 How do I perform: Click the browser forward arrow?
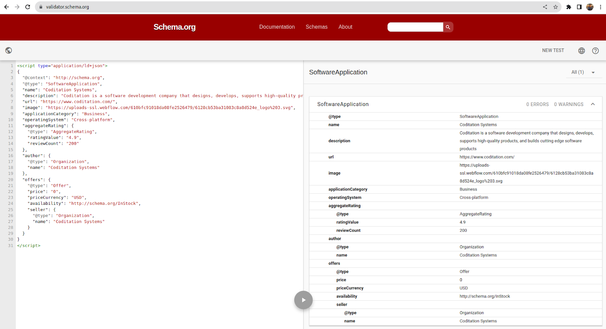[17, 7]
